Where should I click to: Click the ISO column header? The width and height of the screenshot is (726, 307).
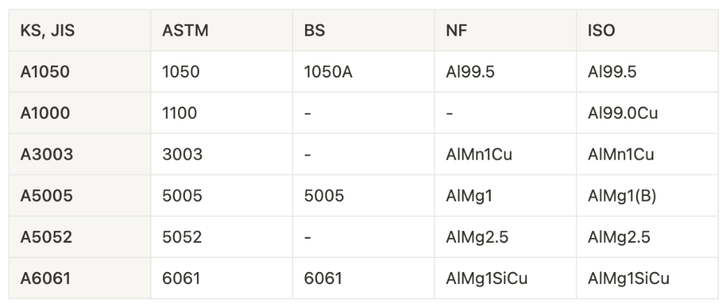tap(601, 31)
